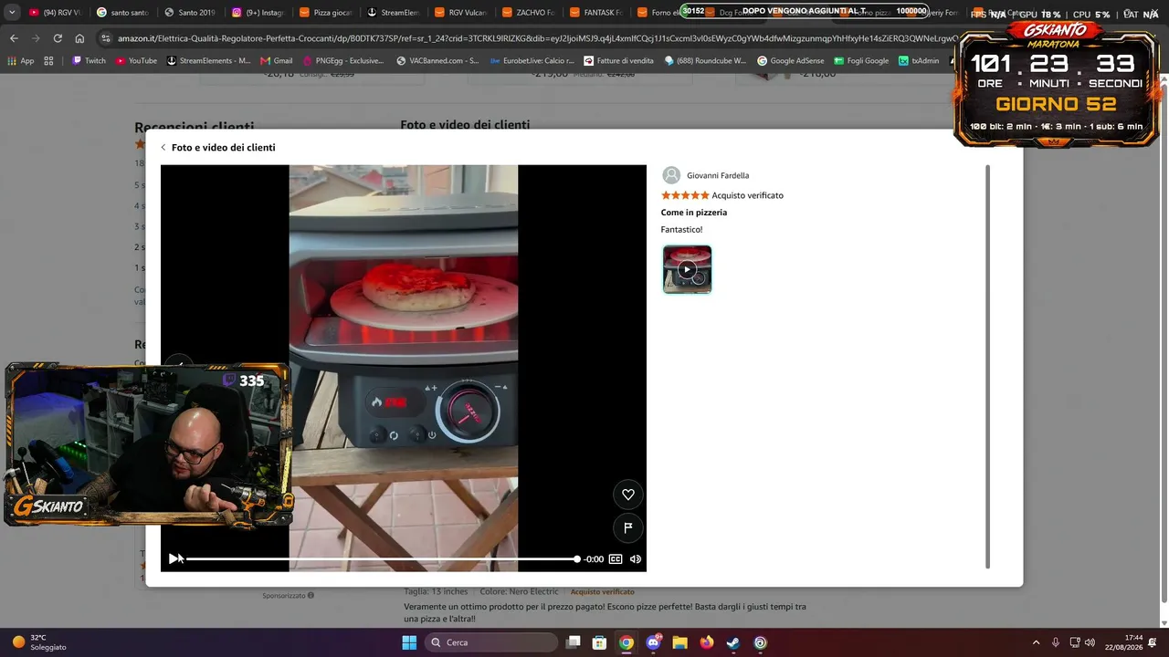Open the Eurobet.live bookmark
The height and width of the screenshot is (657, 1169).
532,61
